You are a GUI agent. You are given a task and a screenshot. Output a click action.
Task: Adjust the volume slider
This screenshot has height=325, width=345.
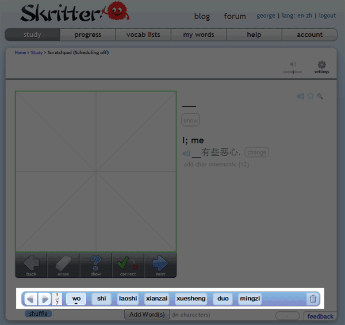click(293, 71)
